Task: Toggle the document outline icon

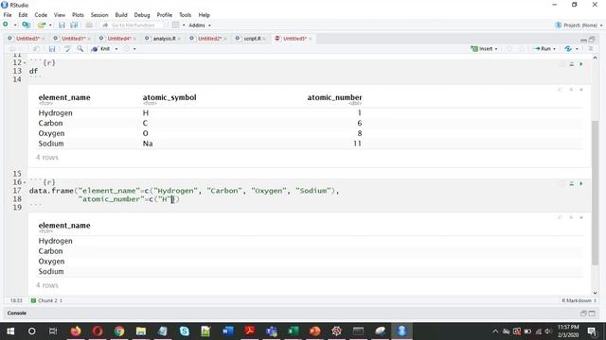Action: 590,49
